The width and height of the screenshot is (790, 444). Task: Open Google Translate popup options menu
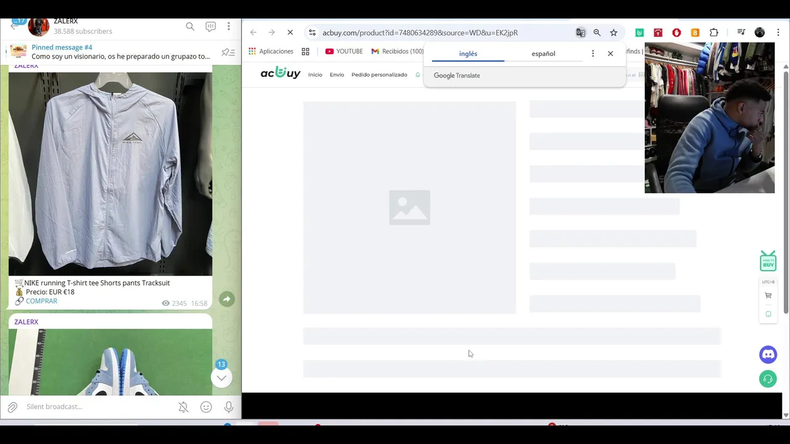tap(592, 54)
